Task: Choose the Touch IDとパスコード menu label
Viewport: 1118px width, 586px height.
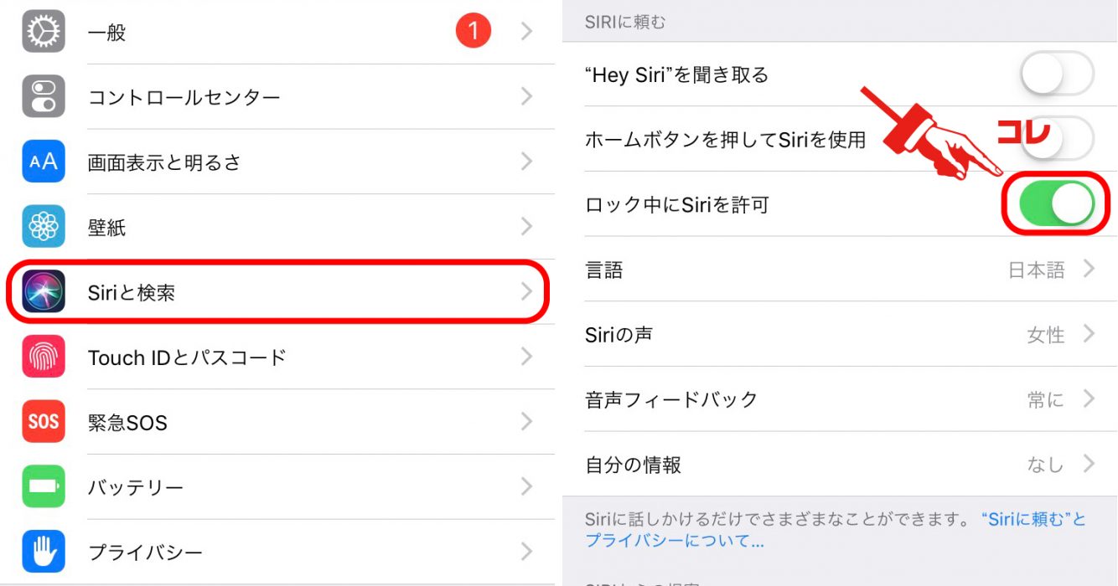Action: coord(187,357)
